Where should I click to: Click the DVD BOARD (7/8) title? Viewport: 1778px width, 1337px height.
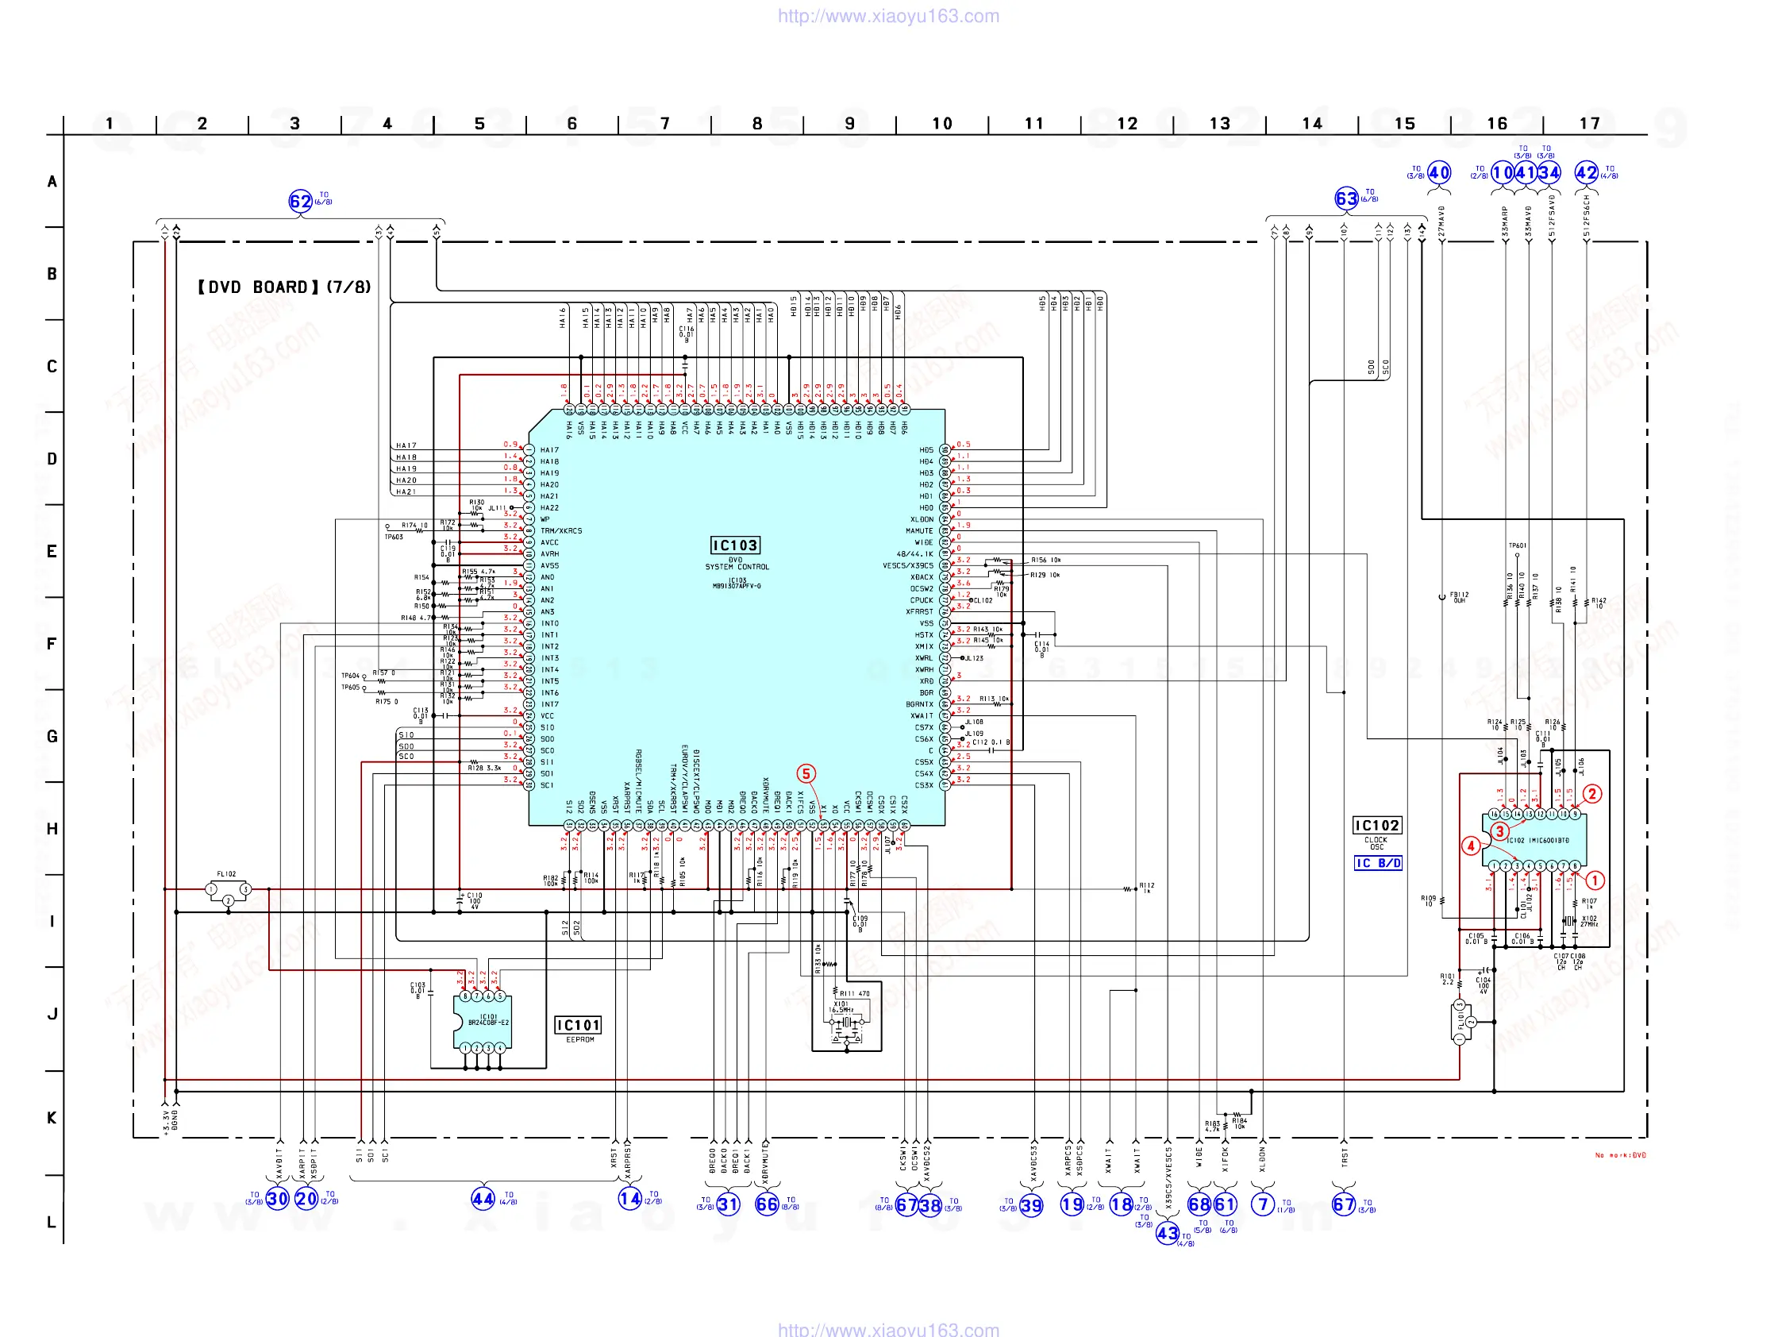click(284, 287)
